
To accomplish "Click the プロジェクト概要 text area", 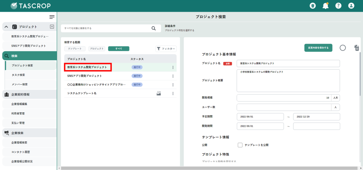I will tap(288, 80).
